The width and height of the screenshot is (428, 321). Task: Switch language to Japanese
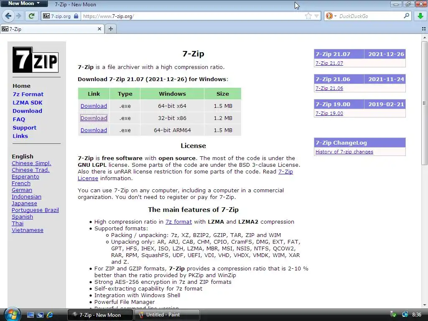(24, 204)
